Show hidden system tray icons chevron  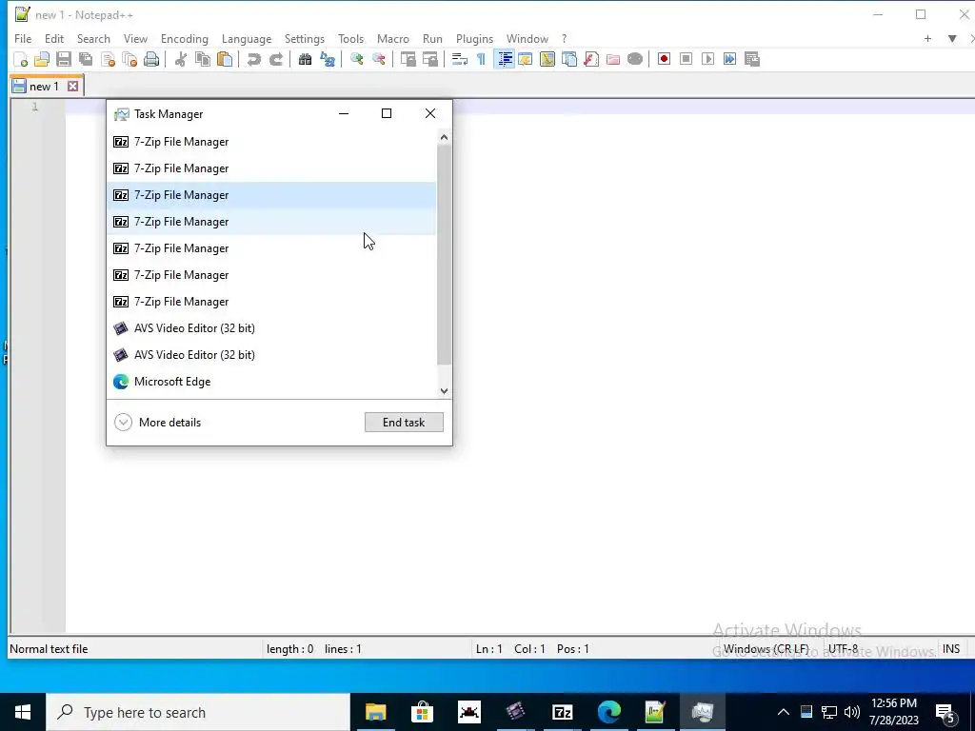coord(784,712)
